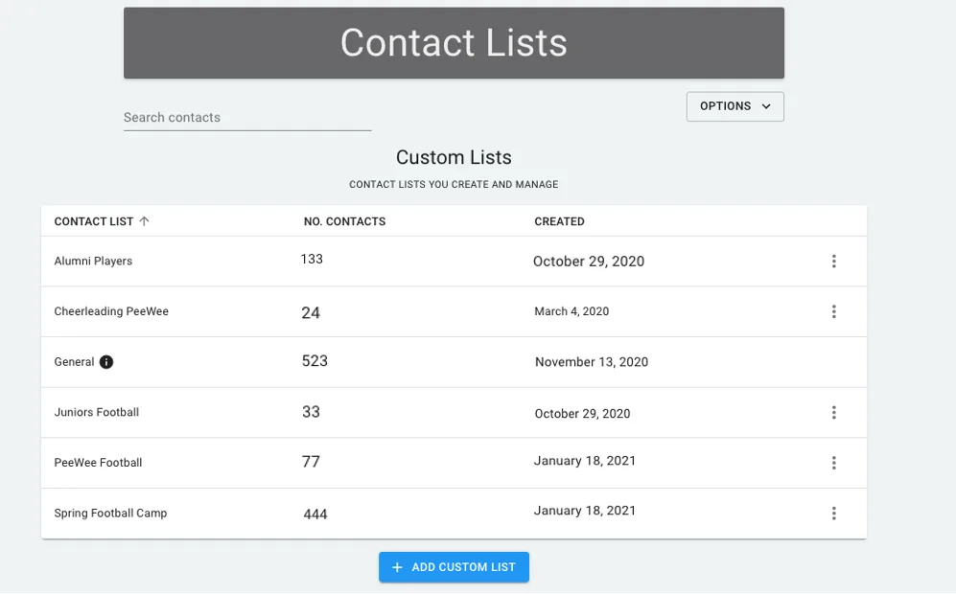956x594 pixels.
Task: Click the Add Custom List button
Action: click(x=454, y=567)
